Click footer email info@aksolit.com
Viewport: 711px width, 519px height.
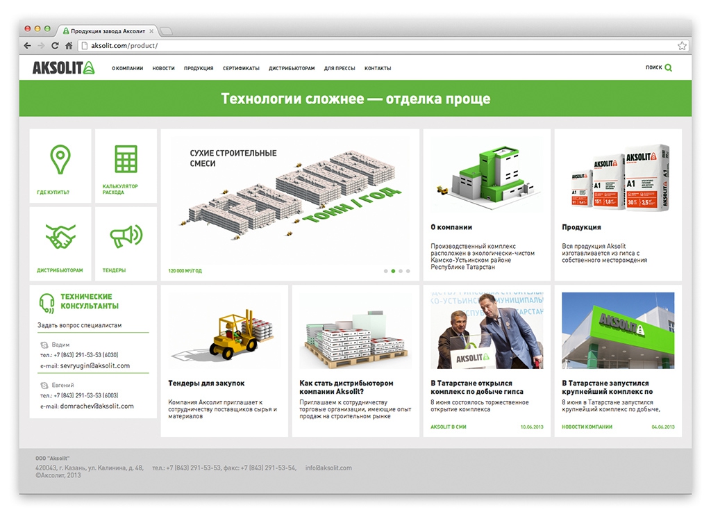(328, 468)
